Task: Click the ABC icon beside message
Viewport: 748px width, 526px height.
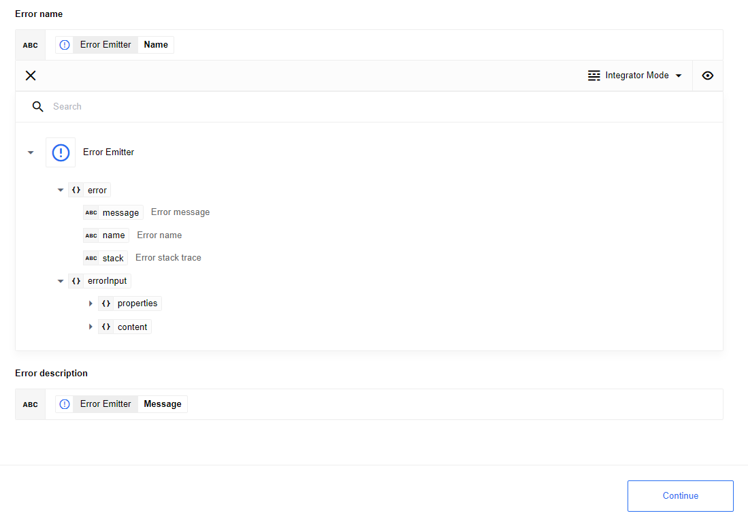Action: click(91, 212)
